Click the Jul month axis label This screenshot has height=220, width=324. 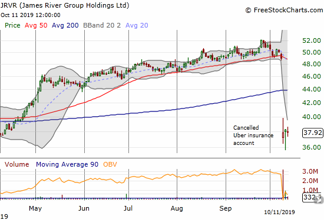[x=128, y=208]
